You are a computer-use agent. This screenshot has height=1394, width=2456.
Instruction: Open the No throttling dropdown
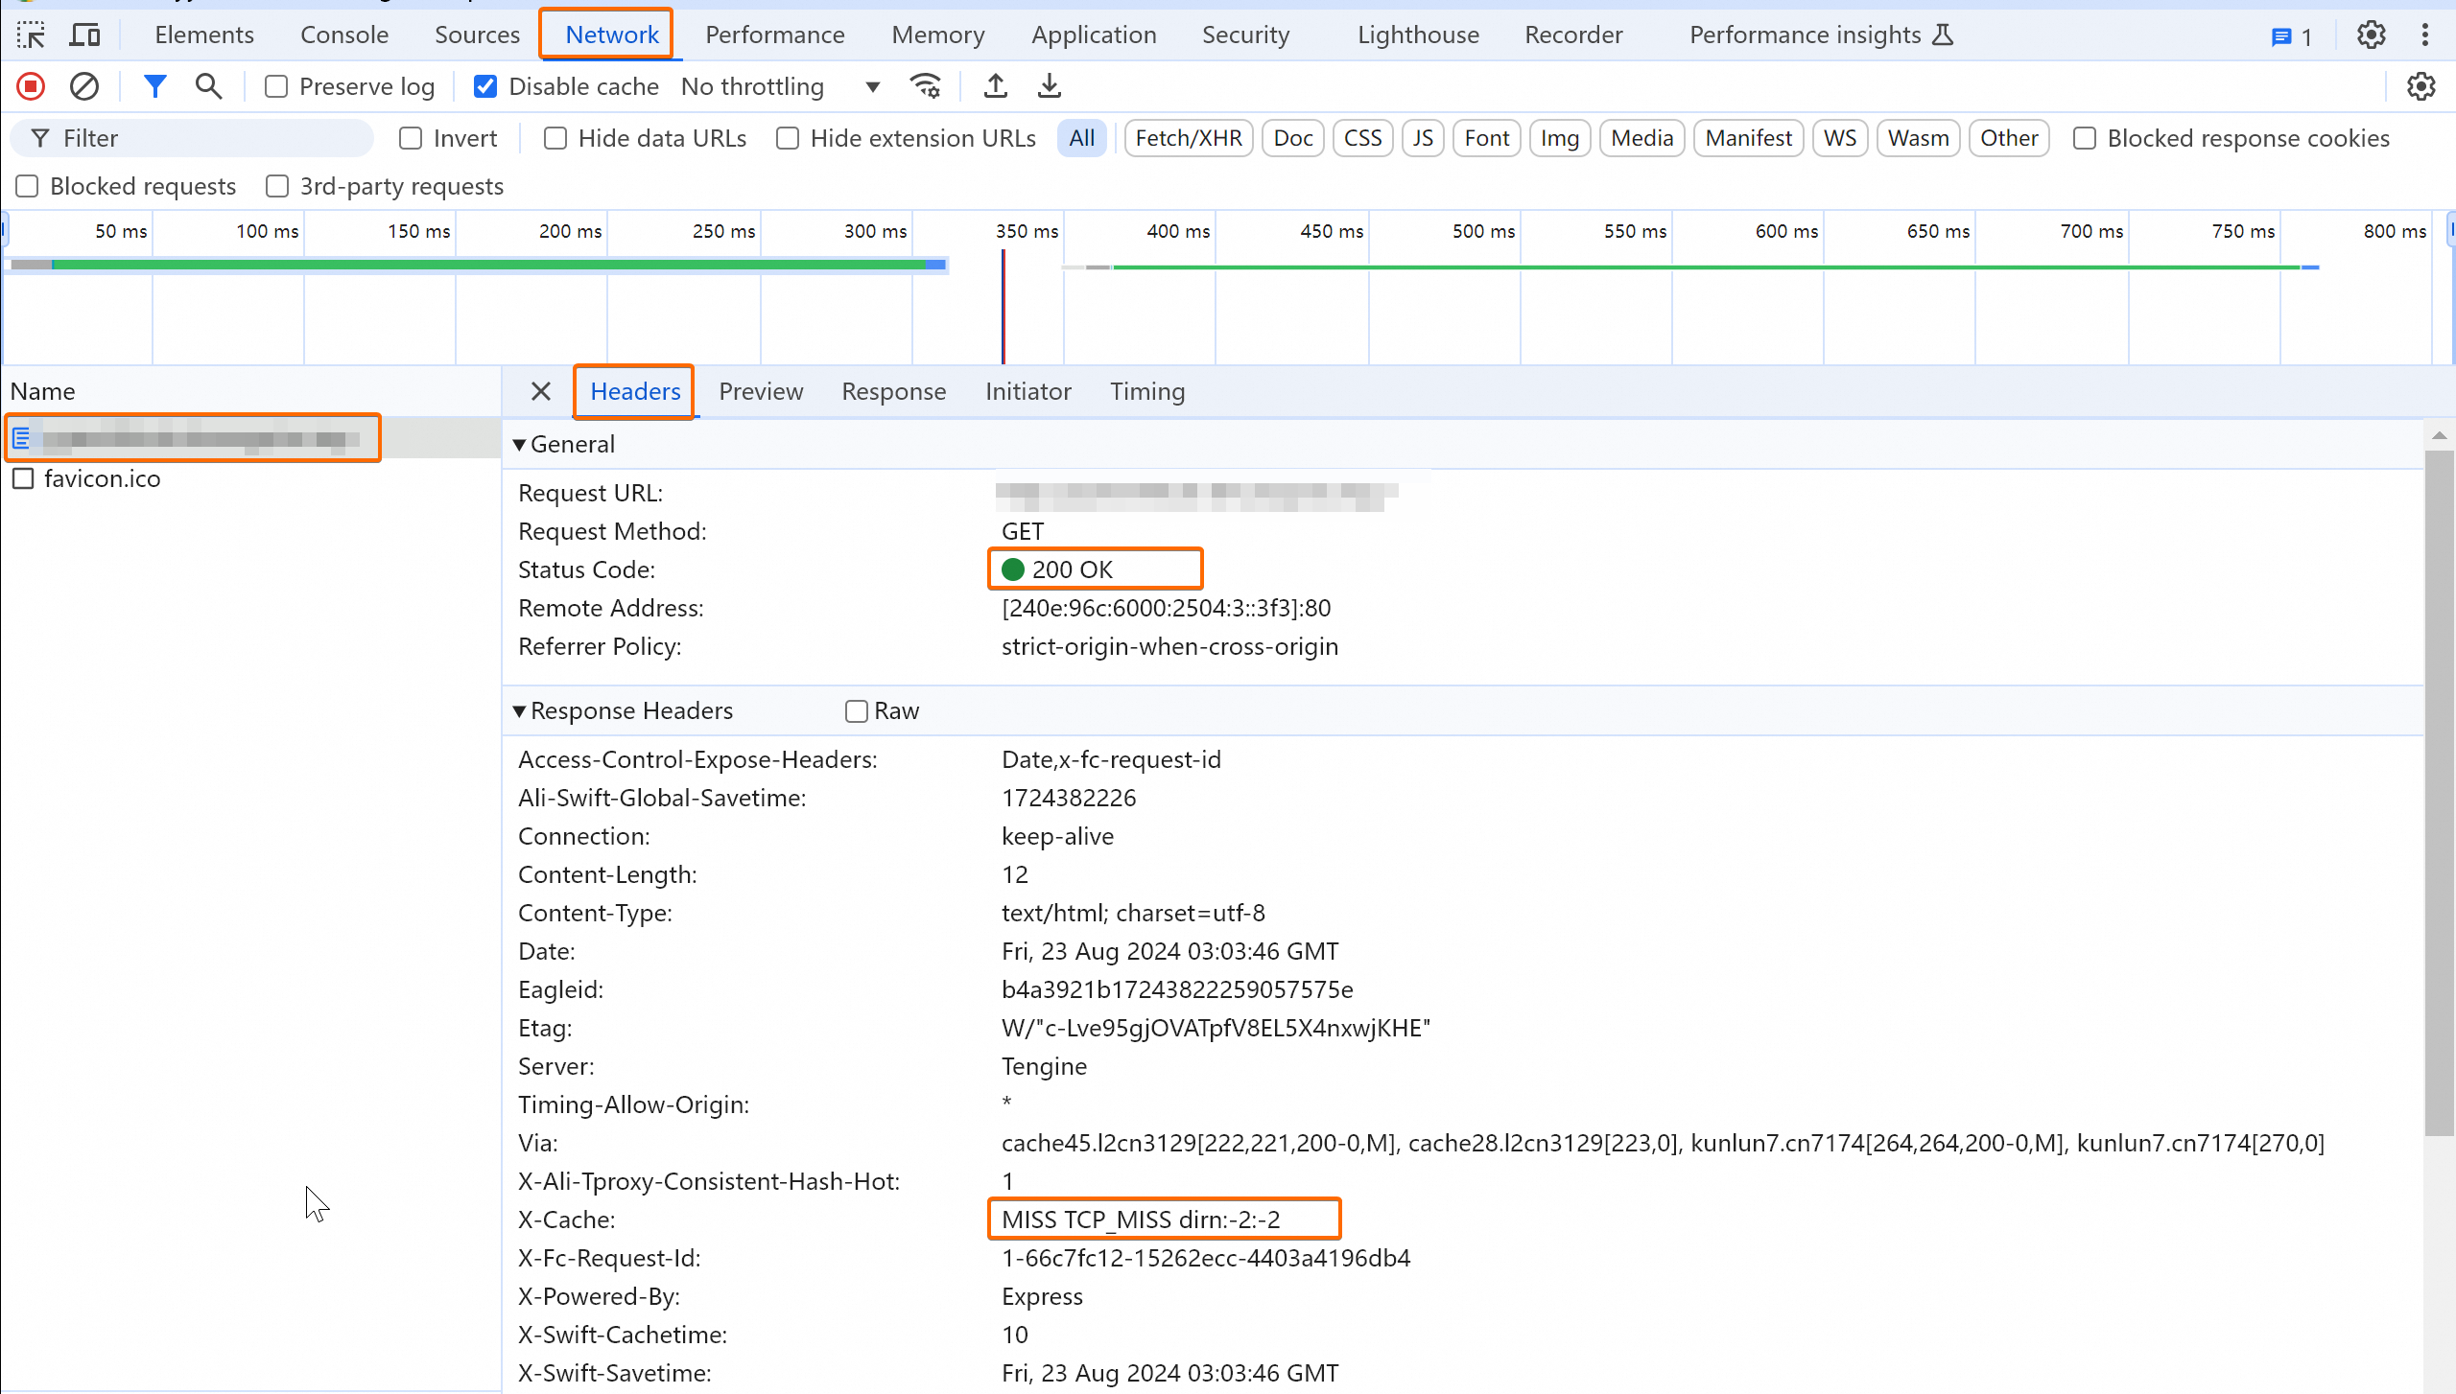pos(780,86)
